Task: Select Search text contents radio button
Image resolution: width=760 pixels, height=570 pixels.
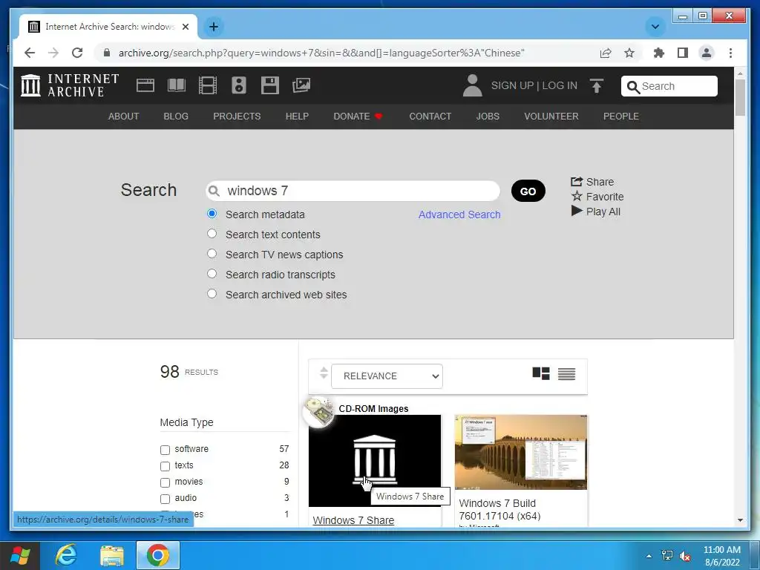Action: [x=212, y=233]
